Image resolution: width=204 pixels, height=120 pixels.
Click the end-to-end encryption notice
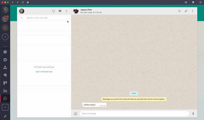click(x=134, y=99)
